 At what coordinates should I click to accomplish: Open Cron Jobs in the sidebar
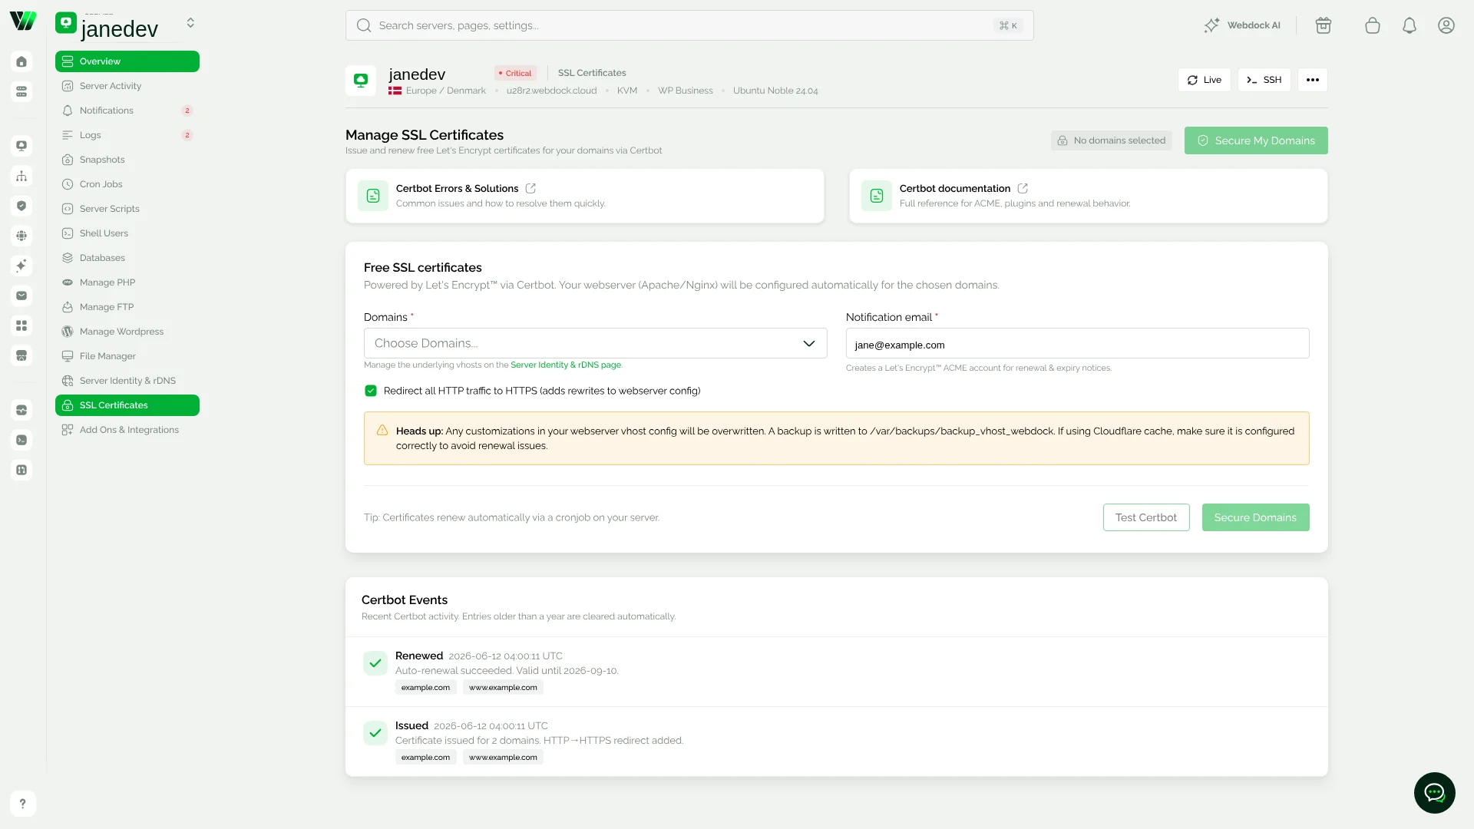(x=127, y=184)
